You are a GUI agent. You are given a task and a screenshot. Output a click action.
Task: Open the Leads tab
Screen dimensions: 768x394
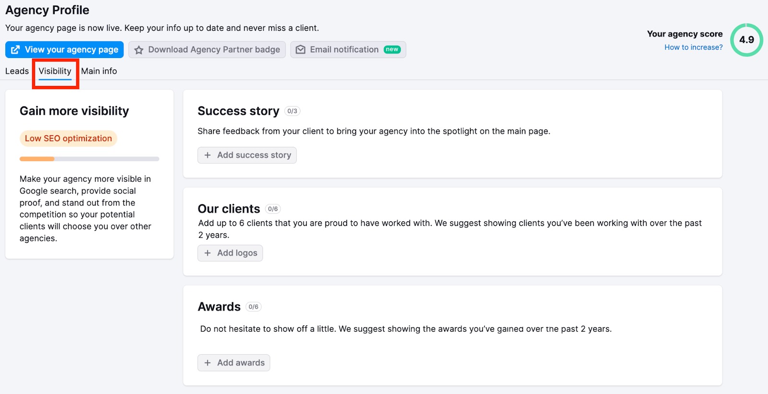[17, 71]
